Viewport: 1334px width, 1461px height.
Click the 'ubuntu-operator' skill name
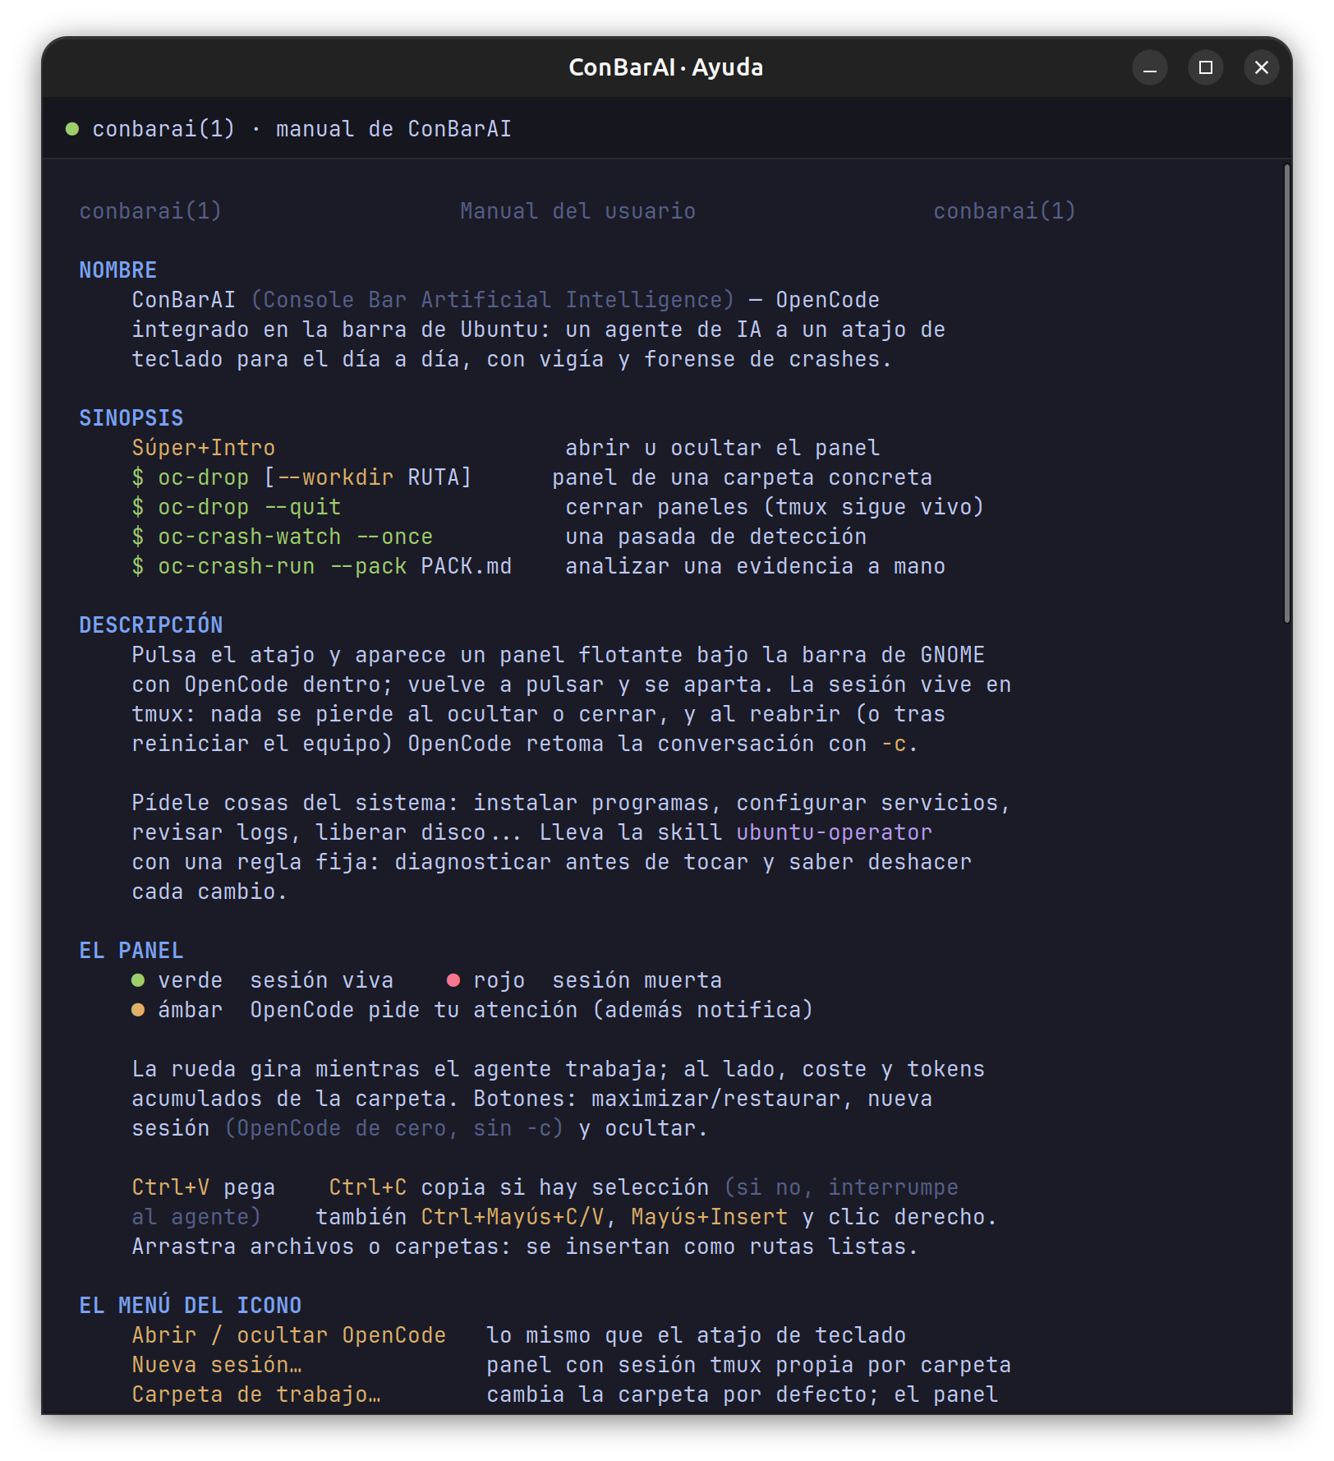tap(835, 832)
